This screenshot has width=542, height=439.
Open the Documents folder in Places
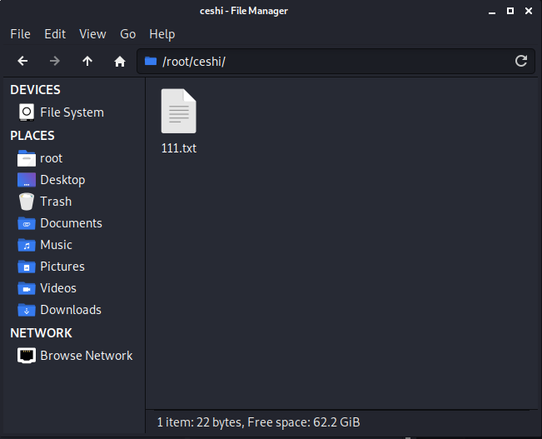click(x=71, y=223)
